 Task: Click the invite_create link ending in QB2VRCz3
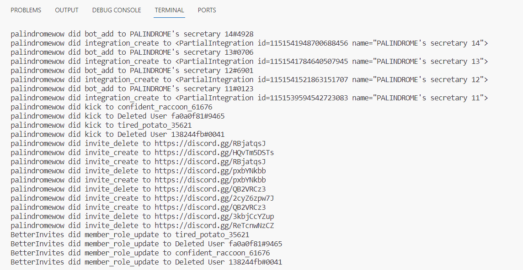[x=210, y=207]
